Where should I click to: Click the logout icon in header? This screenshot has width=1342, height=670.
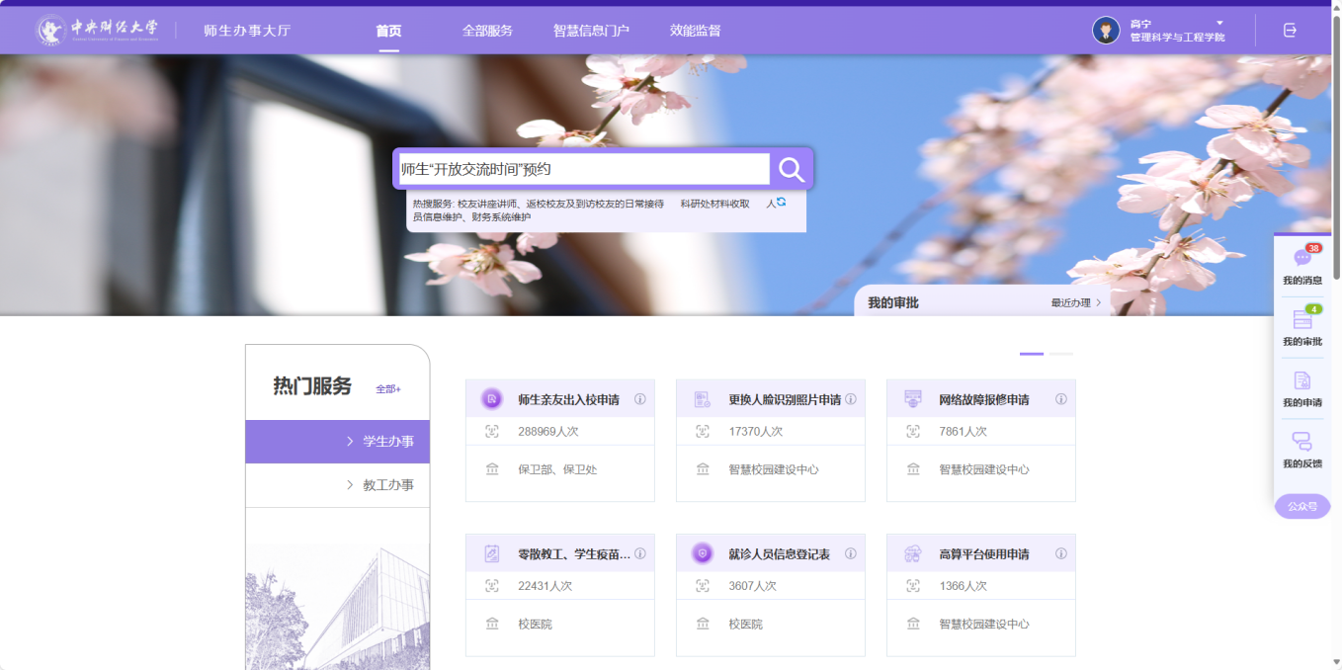pos(1290,31)
